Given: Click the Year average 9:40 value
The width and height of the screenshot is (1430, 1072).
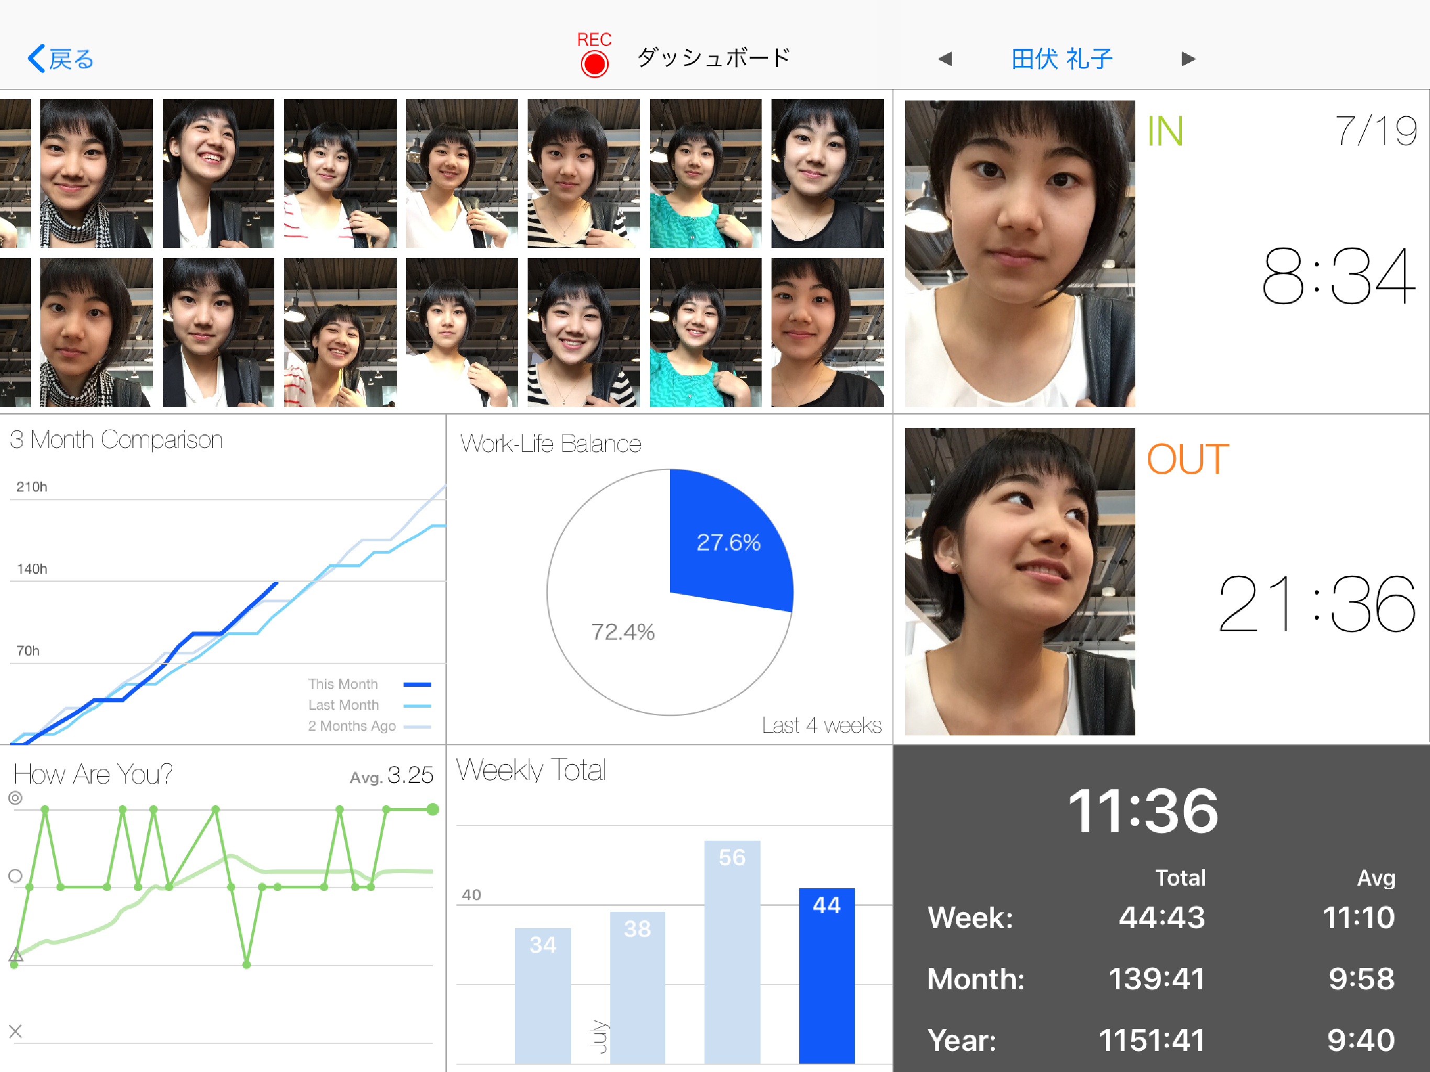Looking at the screenshot, I should 1361,1040.
